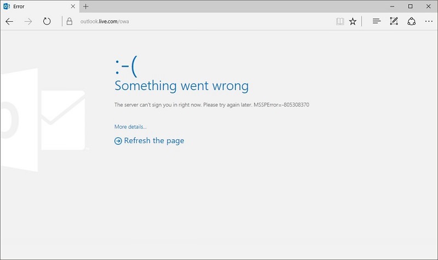Reload using the browser refresh icon
The width and height of the screenshot is (438, 260).
[47, 21]
